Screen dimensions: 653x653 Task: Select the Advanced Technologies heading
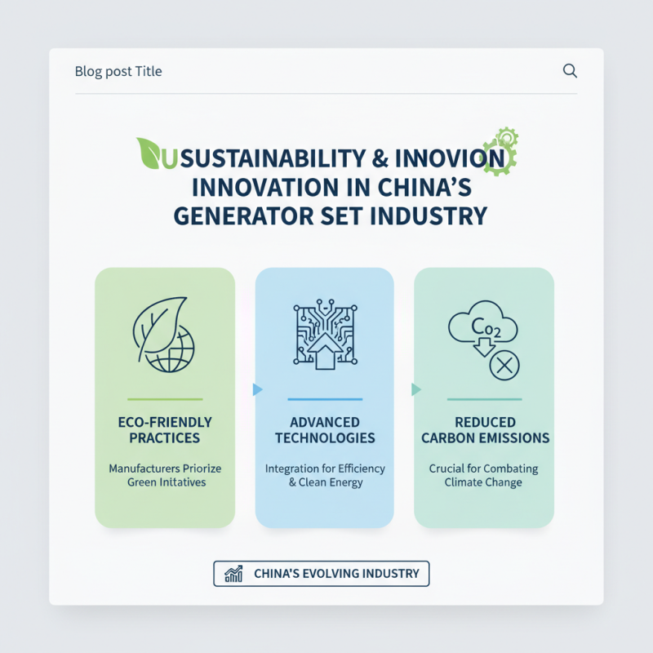click(x=324, y=430)
